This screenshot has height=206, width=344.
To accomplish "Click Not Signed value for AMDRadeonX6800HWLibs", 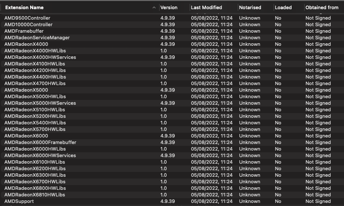I will pyautogui.click(x=318, y=188).
